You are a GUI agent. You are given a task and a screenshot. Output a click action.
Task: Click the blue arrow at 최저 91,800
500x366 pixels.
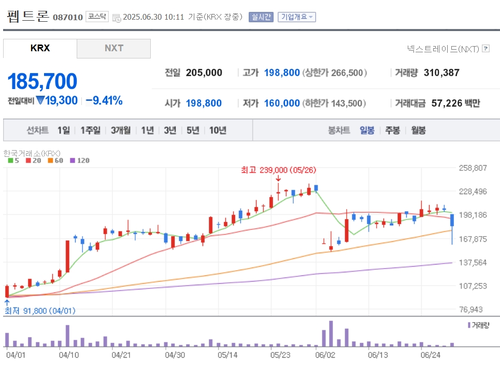[7, 302]
